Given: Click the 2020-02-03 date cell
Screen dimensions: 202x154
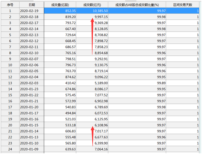Looking at the screenshot, I should pos(32,83).
